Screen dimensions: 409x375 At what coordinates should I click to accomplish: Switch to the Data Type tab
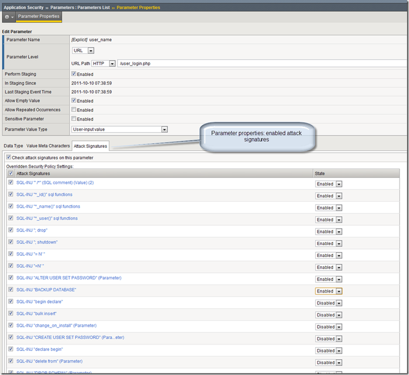click(x=14, y=146)
